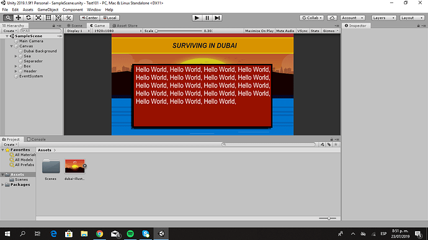Open Google Chrome from the taskbar
428x240 pixels.
(100, 234)
